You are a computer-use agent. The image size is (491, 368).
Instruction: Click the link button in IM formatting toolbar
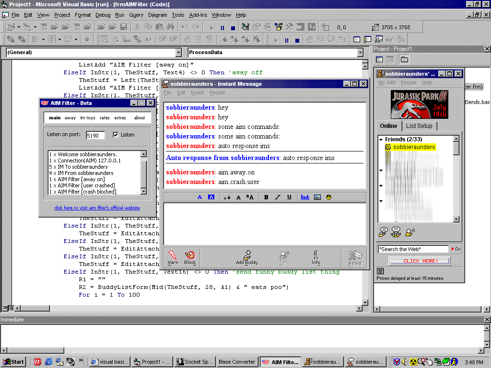point(305,197)
